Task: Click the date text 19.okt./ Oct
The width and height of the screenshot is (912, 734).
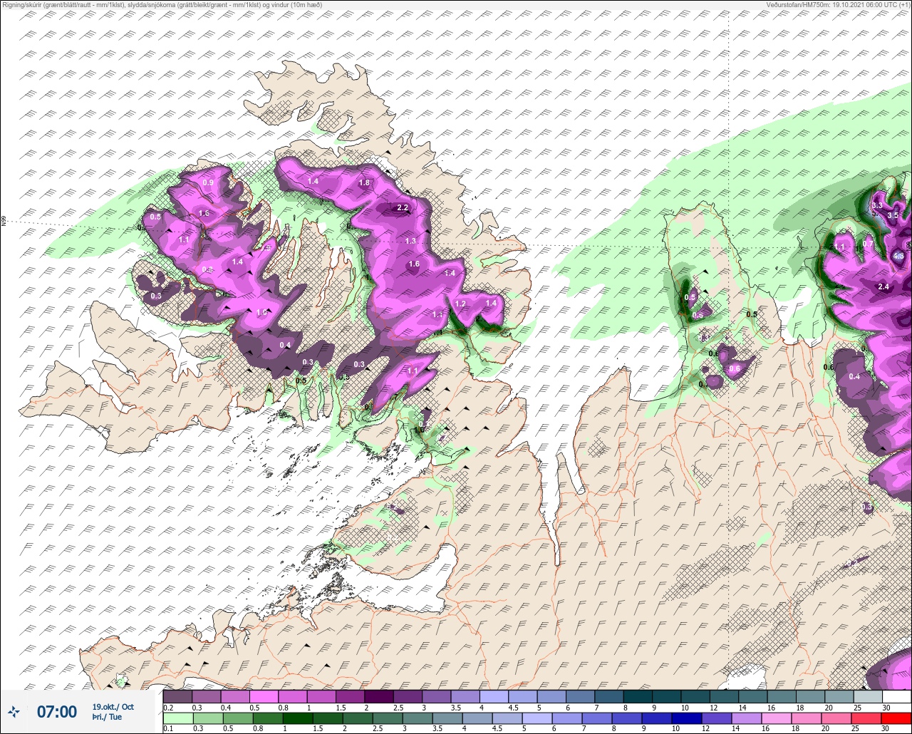Action: click(113, 707)
